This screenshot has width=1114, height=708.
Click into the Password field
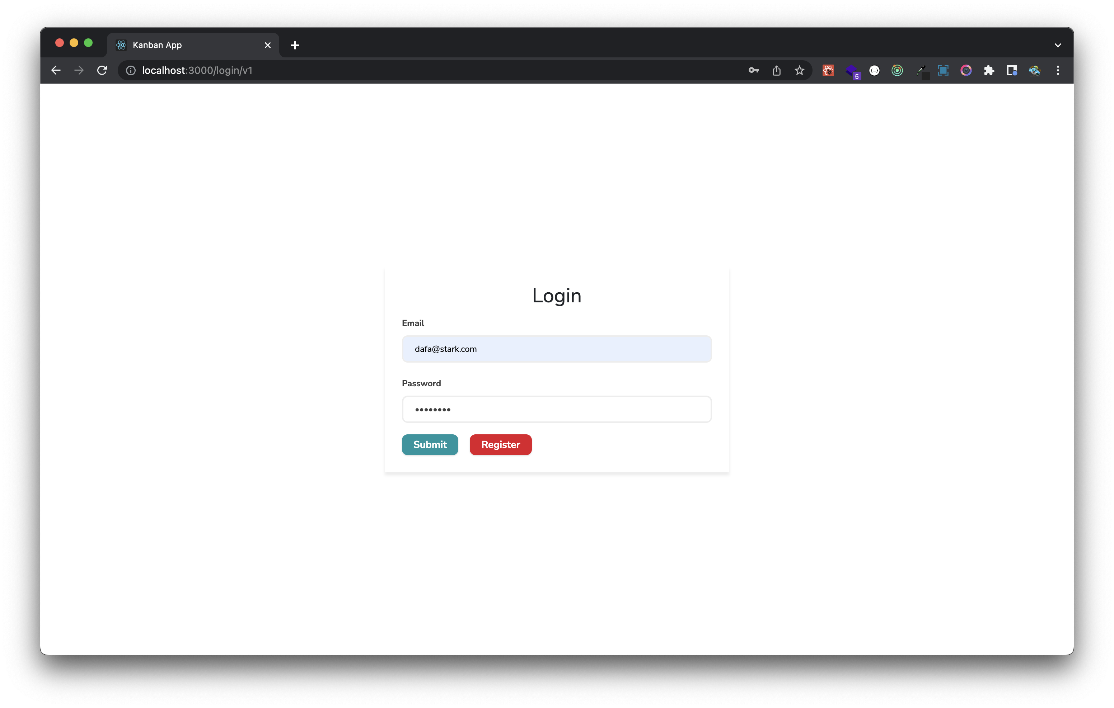click(x=556, y=409)
